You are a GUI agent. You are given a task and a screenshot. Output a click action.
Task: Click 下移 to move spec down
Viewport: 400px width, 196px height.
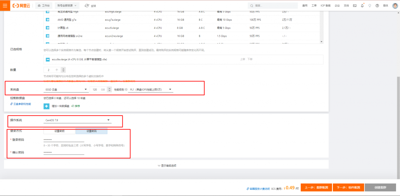point(250,59)
